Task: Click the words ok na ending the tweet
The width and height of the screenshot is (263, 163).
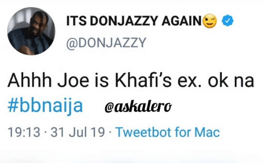Action: coord(231,81)
